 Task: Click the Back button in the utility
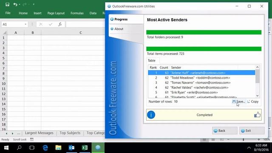coord(225,130)
